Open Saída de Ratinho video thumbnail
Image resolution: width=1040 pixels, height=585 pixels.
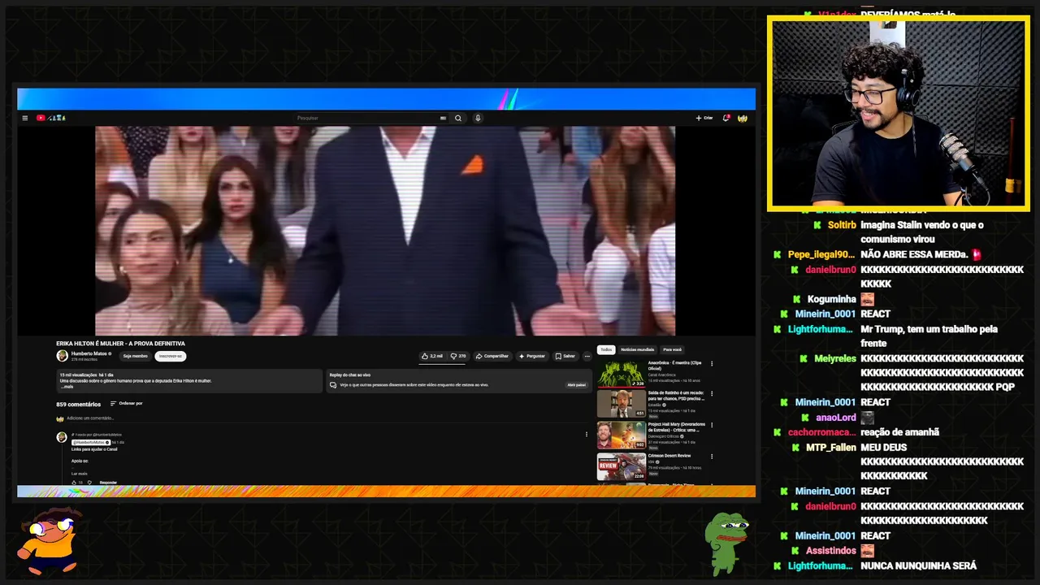(x=622, y=404)
